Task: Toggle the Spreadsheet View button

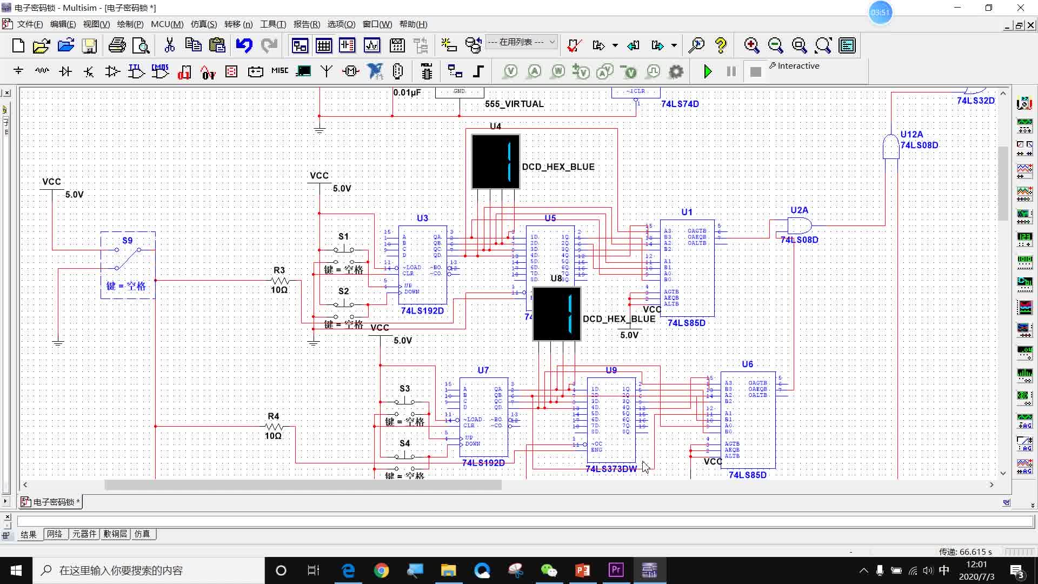Action: tap(323, 45)
